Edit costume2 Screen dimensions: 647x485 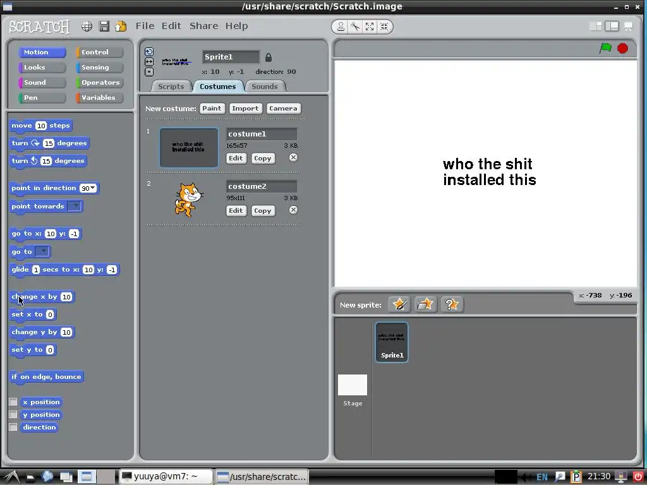tap(236, 211)
